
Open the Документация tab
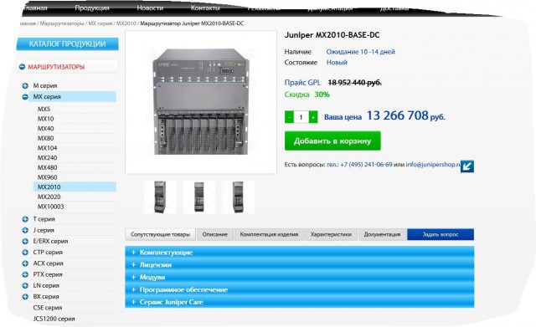coord(382,234)
